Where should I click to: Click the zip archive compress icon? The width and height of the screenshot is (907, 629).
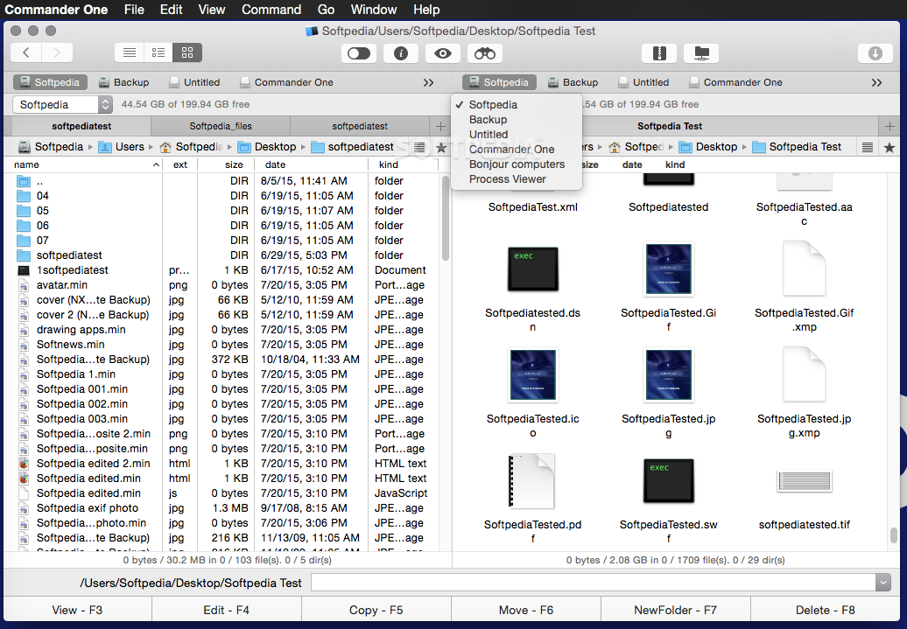click(659, 53)
